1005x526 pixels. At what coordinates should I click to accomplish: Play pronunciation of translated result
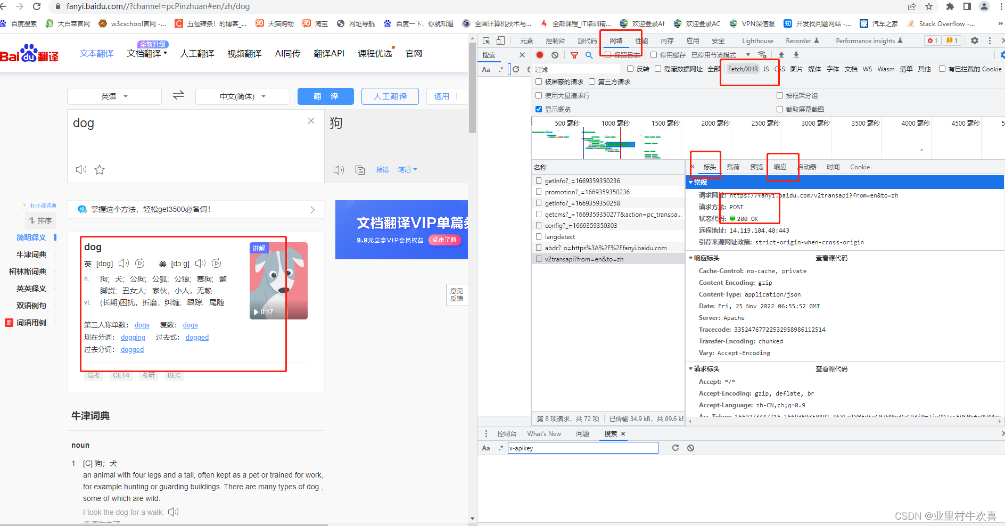(x=339, y=170)
